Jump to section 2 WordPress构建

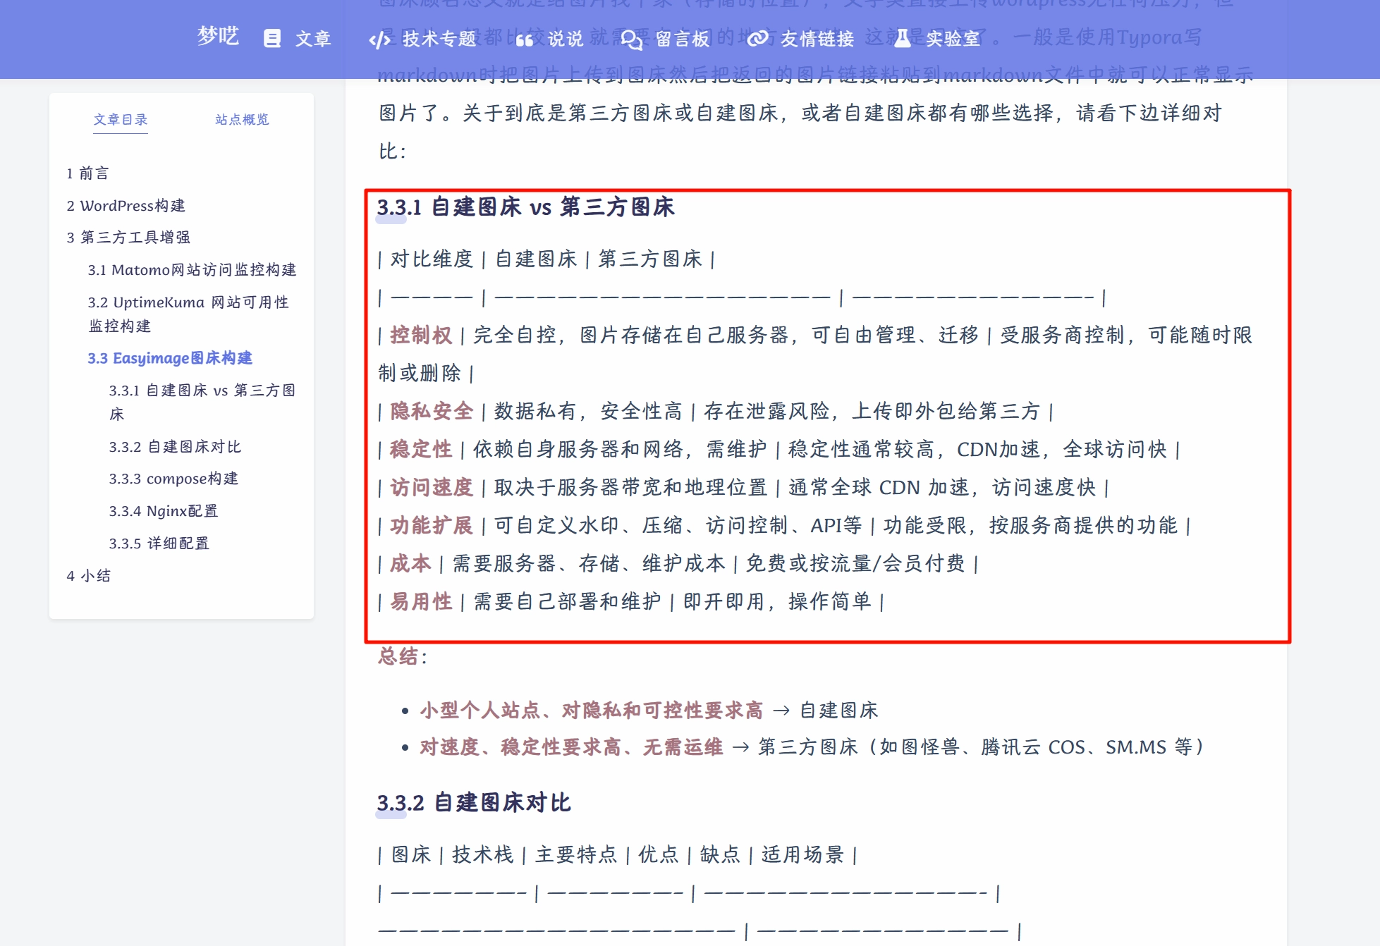[x=126, y=206]
